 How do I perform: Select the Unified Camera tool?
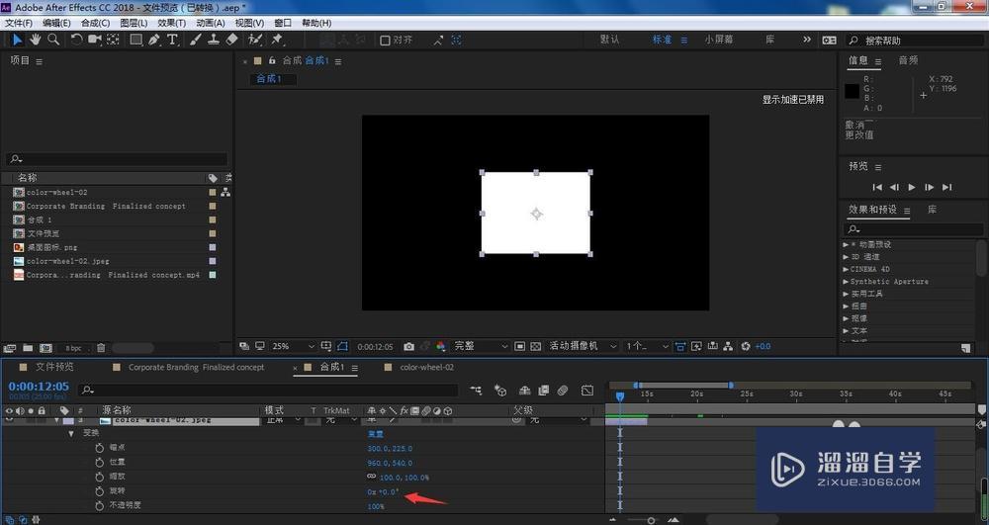point(95,40)
